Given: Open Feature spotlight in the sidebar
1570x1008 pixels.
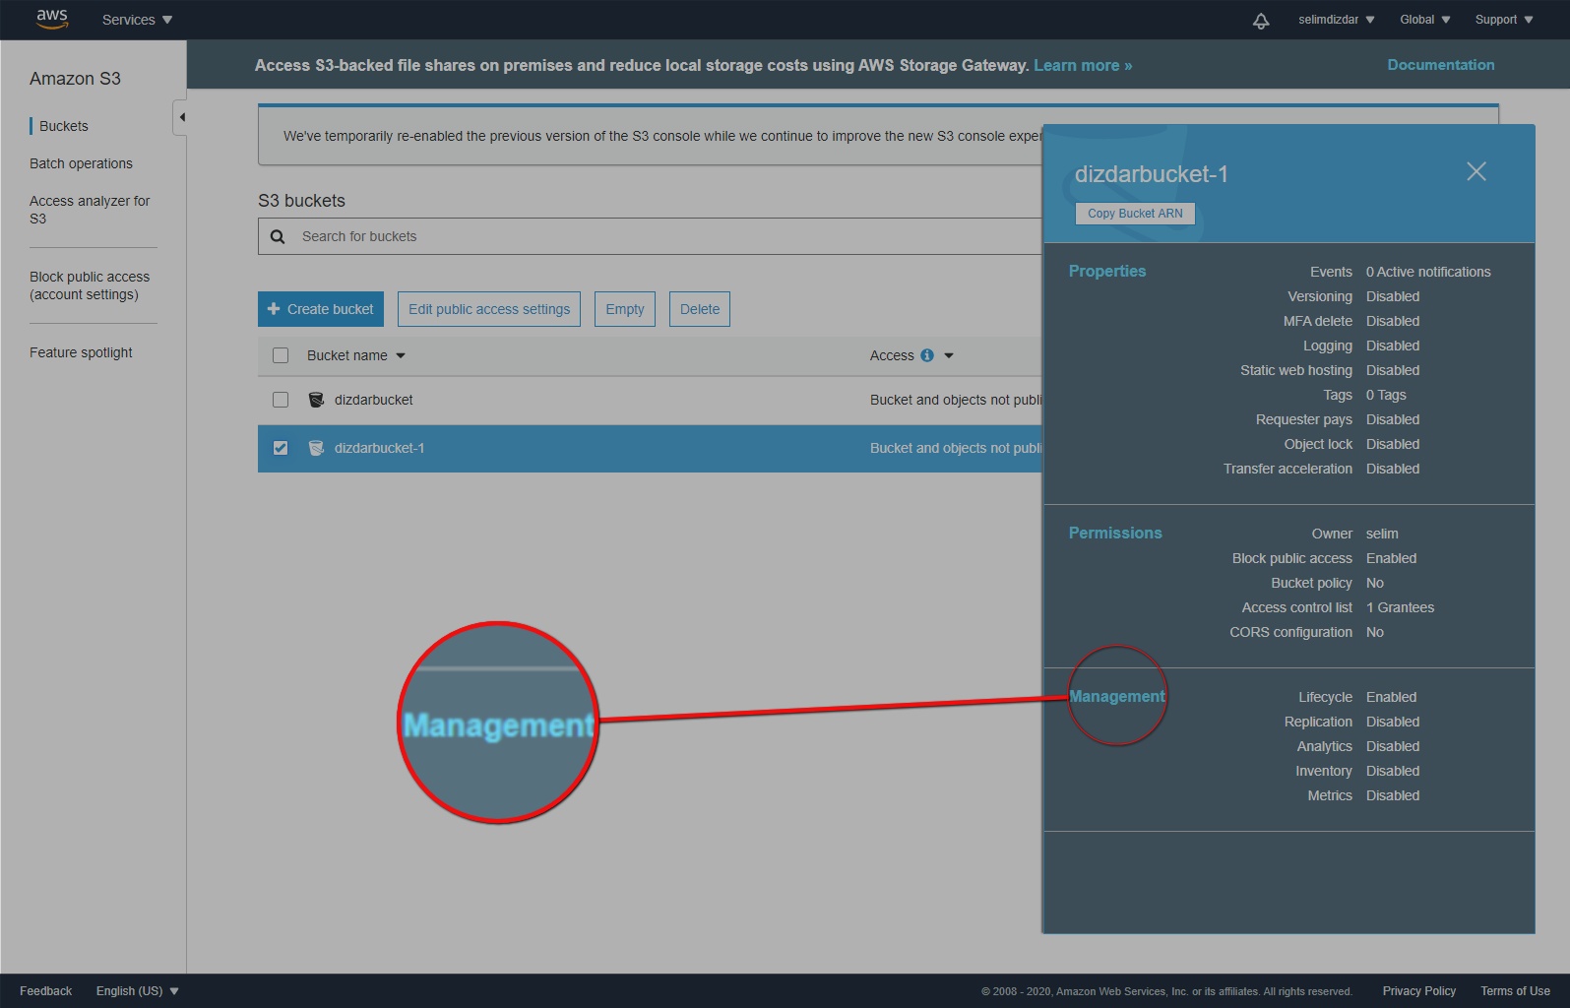Looking at the screenshot, I should [x=81, y=352].
